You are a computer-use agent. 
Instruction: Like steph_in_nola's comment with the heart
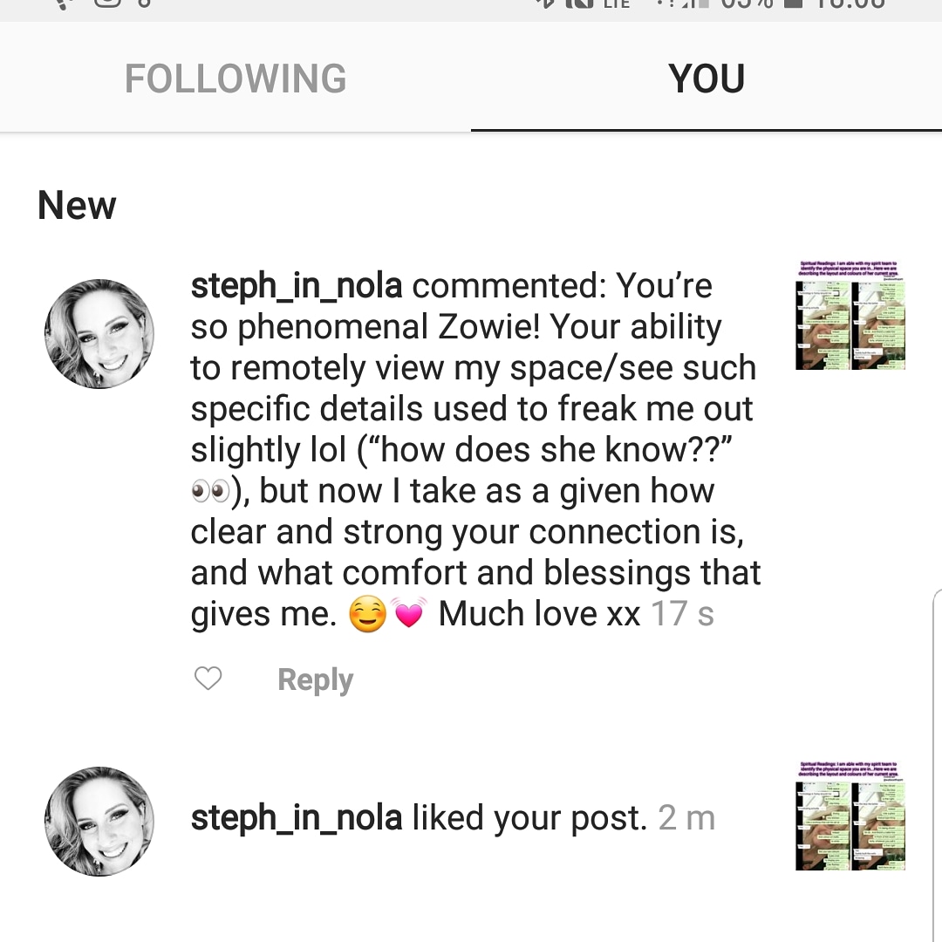pyautogui.click(x=208, y=679)
